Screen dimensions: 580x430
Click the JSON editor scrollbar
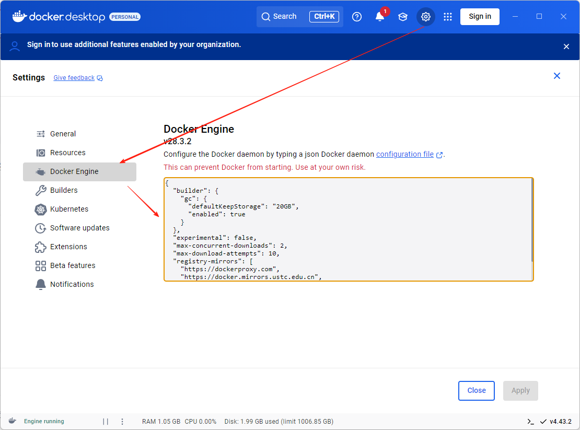pyautogui.click(x=532, y=221)
